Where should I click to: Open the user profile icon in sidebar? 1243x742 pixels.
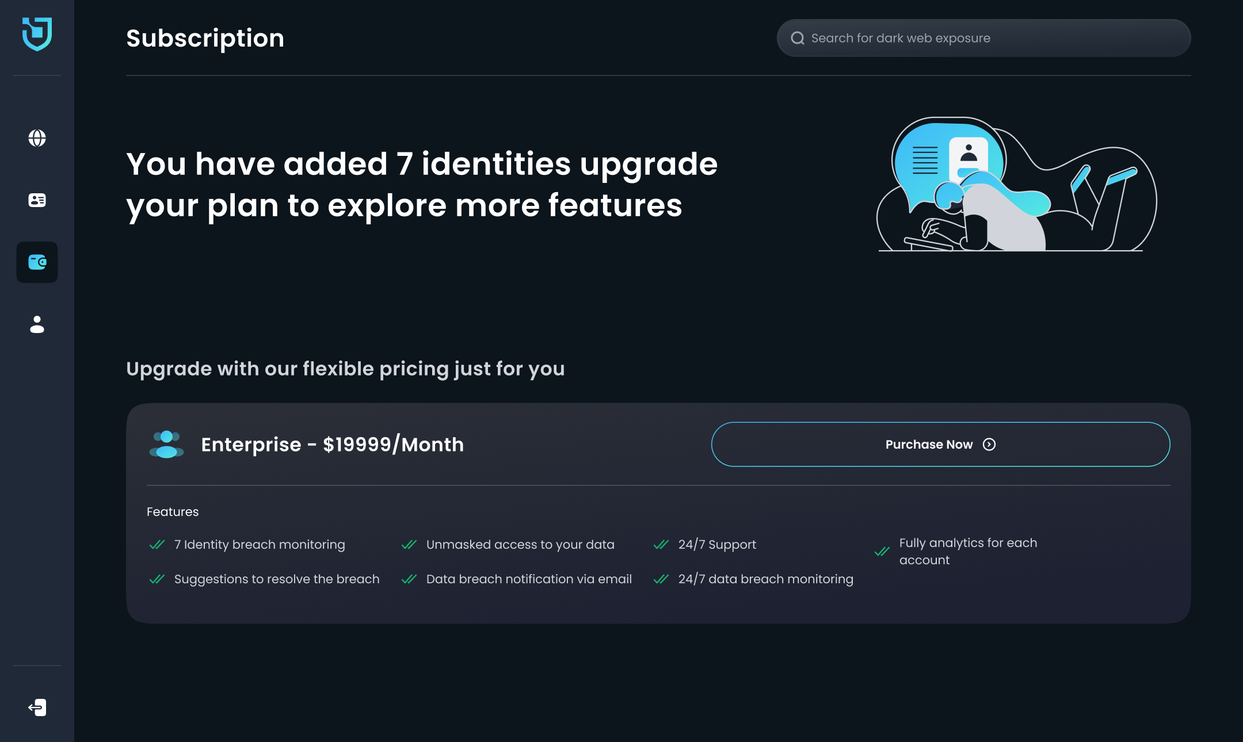37,324
